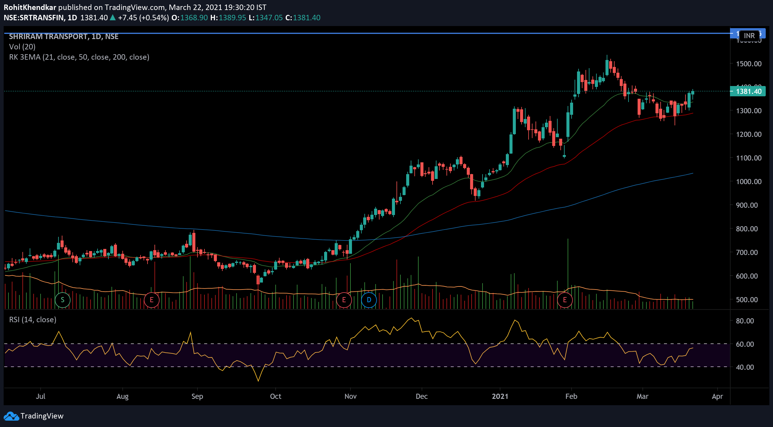The height and width of the screenshot is (427, 773).
Task: Click the Nov label on time axis
Action: pos(350,396)
